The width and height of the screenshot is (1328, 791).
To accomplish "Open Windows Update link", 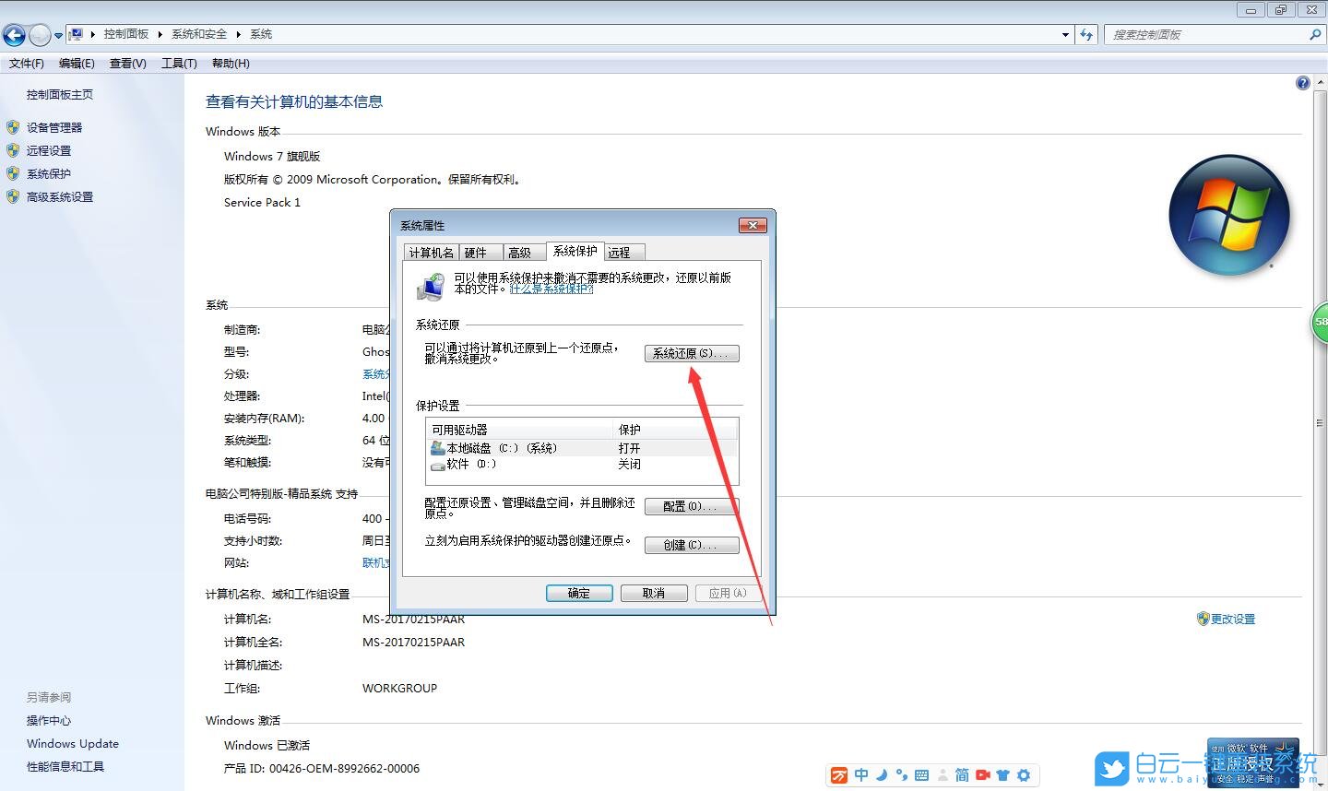I will (x=73, y=743).
